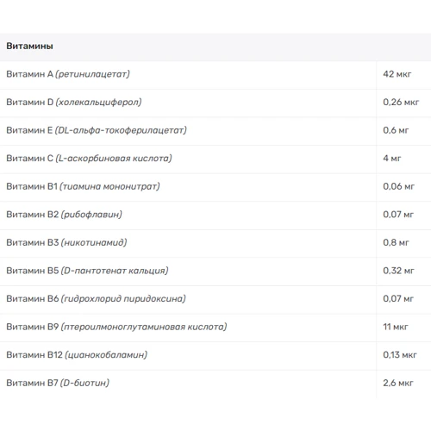The image size is (431, 431).
Task: Select the Витамин B2 (рибофлавин) row
Action: point(215,215)
